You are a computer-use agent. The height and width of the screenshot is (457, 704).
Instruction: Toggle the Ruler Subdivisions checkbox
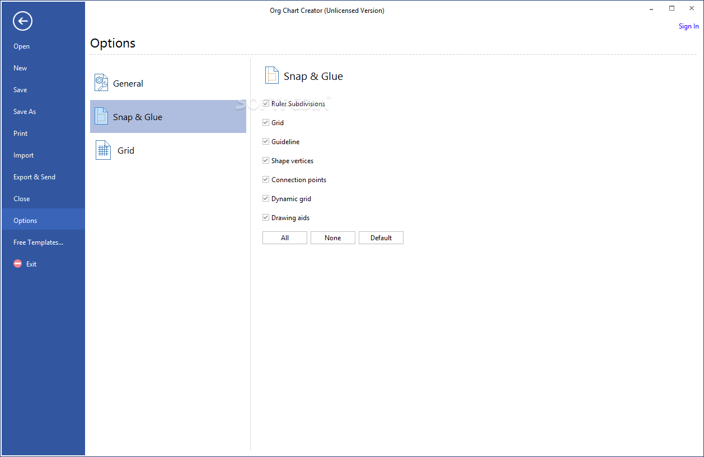[x=266, y=103]
